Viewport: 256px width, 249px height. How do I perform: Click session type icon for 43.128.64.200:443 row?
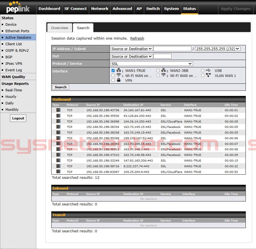pyautogui.click(x=58, y=116)
